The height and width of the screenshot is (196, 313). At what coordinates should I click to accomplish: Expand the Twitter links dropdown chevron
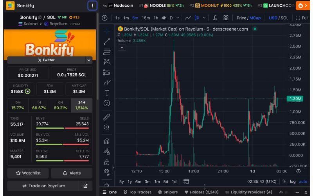click(x=89, y=60)
